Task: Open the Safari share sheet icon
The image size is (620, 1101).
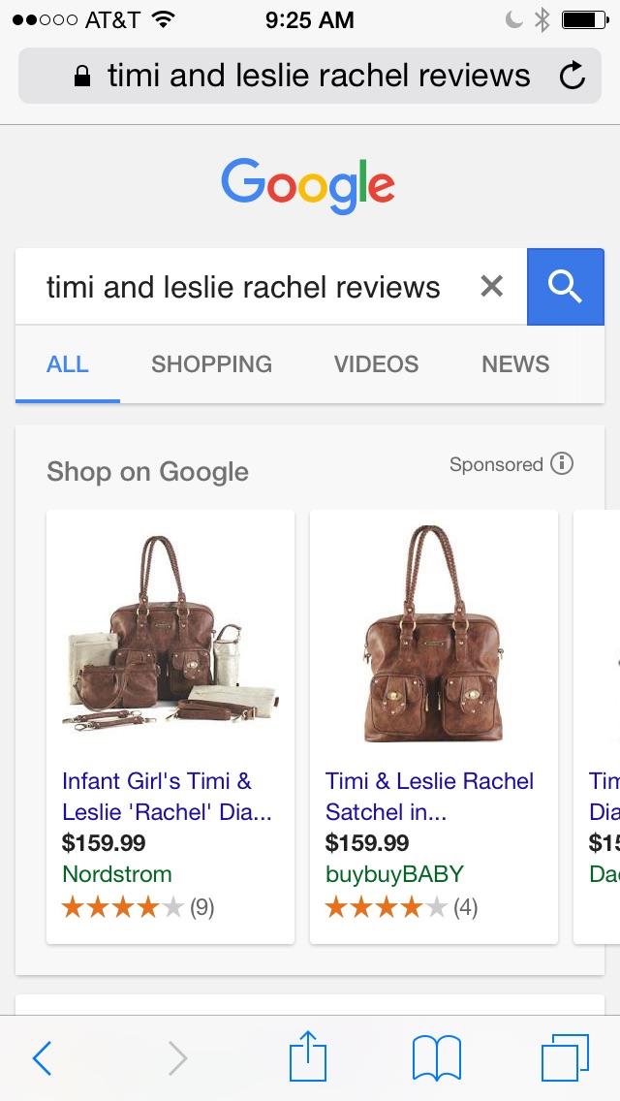Action: click(x=308, y=1055)
